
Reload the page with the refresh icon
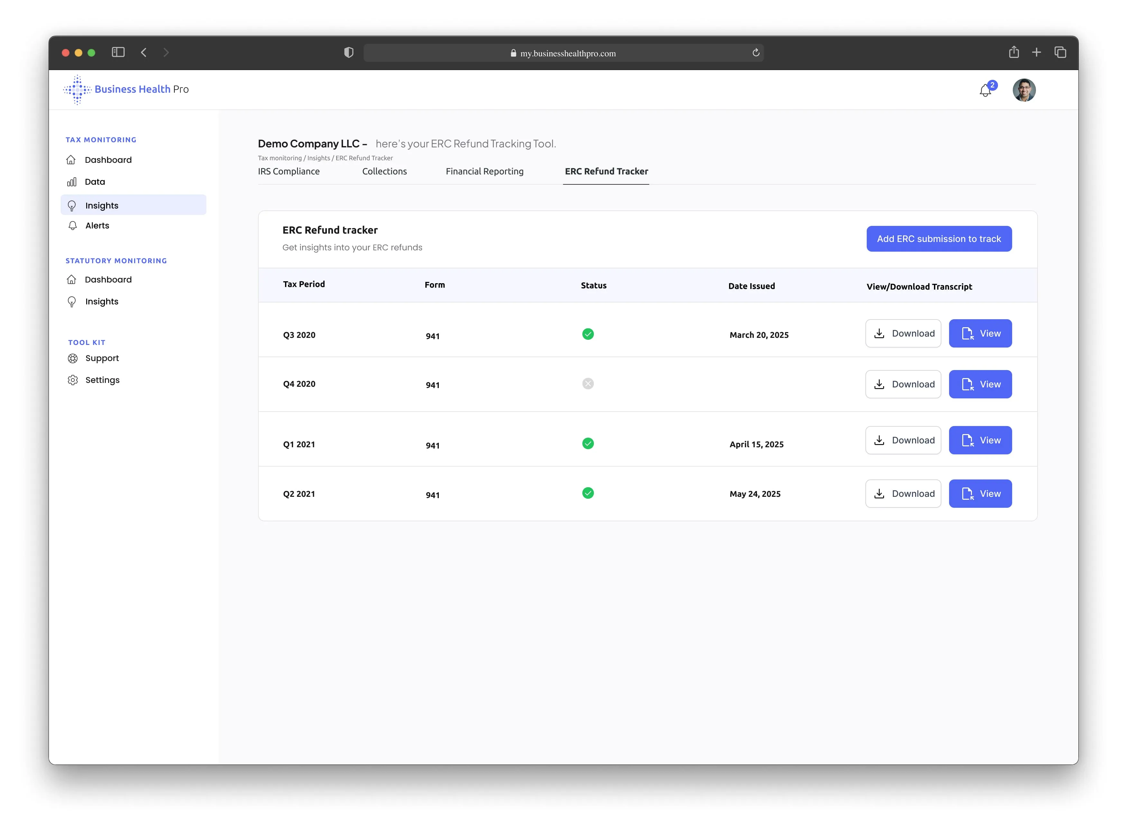click(x=755, y=53)
